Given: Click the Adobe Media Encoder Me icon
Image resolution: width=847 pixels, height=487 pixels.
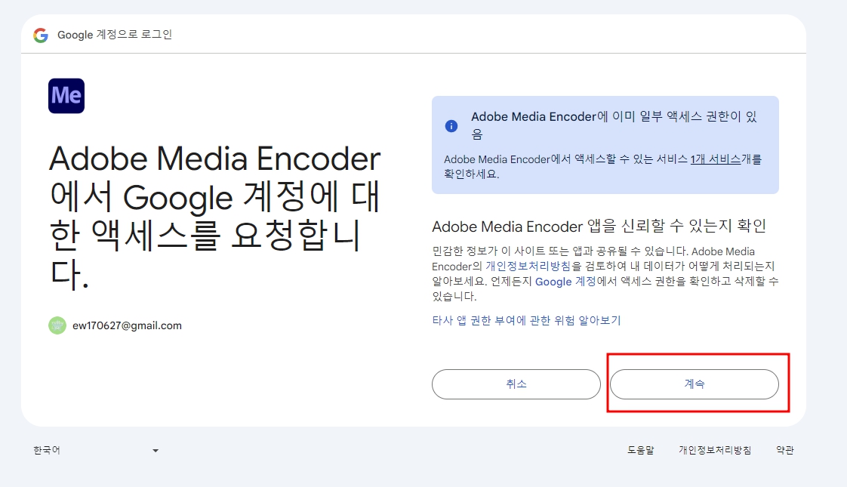Looking at the screenshot, I should coord(66,96).
